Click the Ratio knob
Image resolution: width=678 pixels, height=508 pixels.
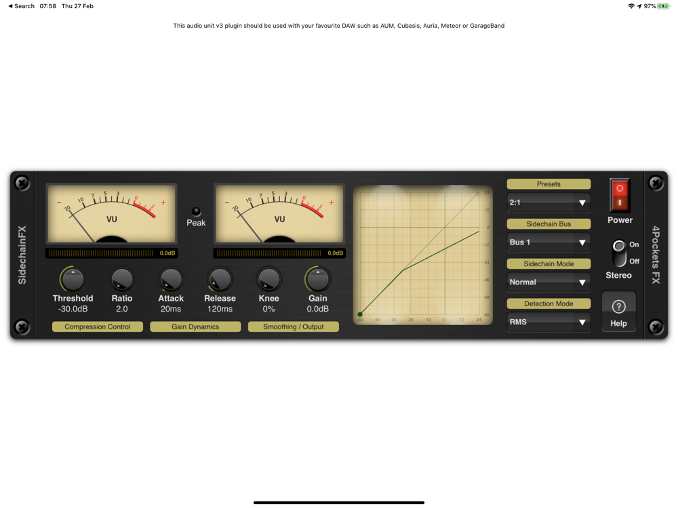[x=121, y=280]
